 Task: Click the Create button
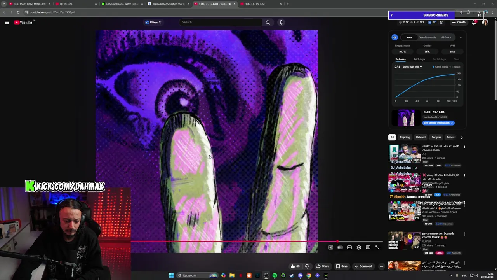459,22
